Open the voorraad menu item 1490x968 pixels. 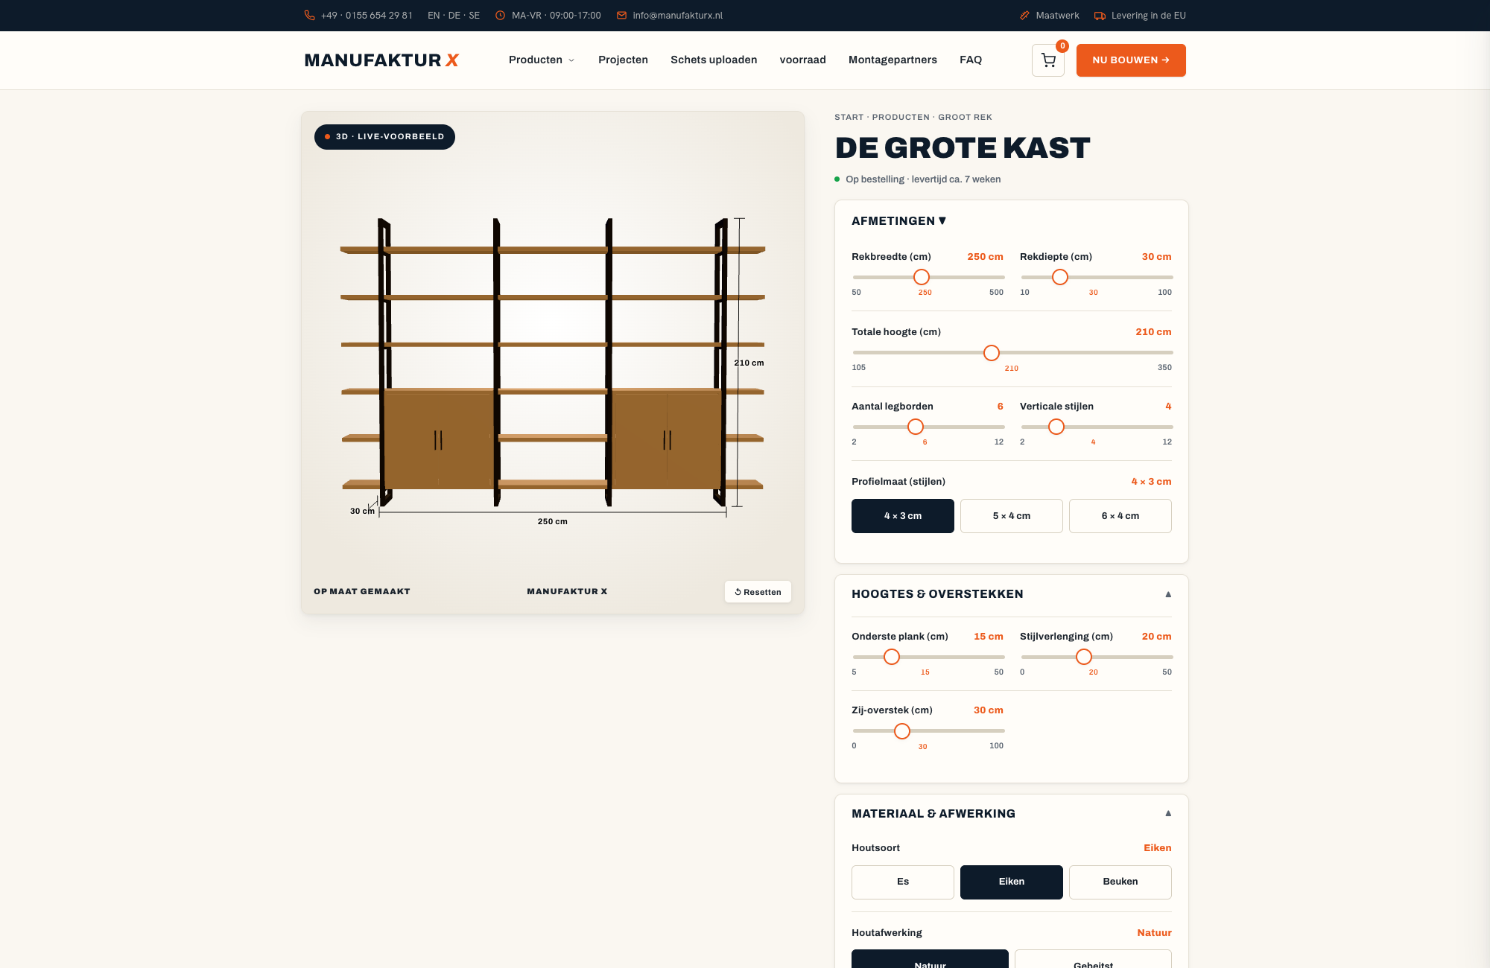(802, 60)
